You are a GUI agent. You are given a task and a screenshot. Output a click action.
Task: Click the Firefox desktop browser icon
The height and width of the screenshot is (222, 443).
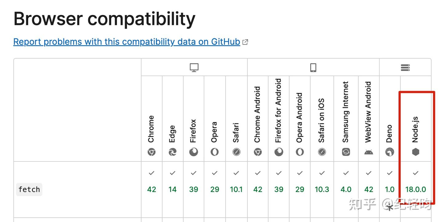[x=194, y=152]
